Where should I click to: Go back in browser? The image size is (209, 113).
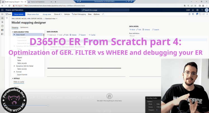pyautogui.click(x=2, y=6)
